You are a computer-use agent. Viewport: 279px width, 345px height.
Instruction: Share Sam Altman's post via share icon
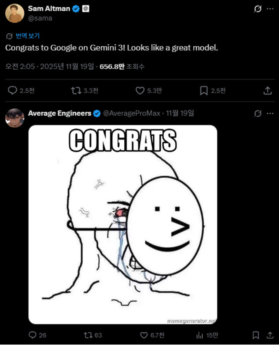267,91
